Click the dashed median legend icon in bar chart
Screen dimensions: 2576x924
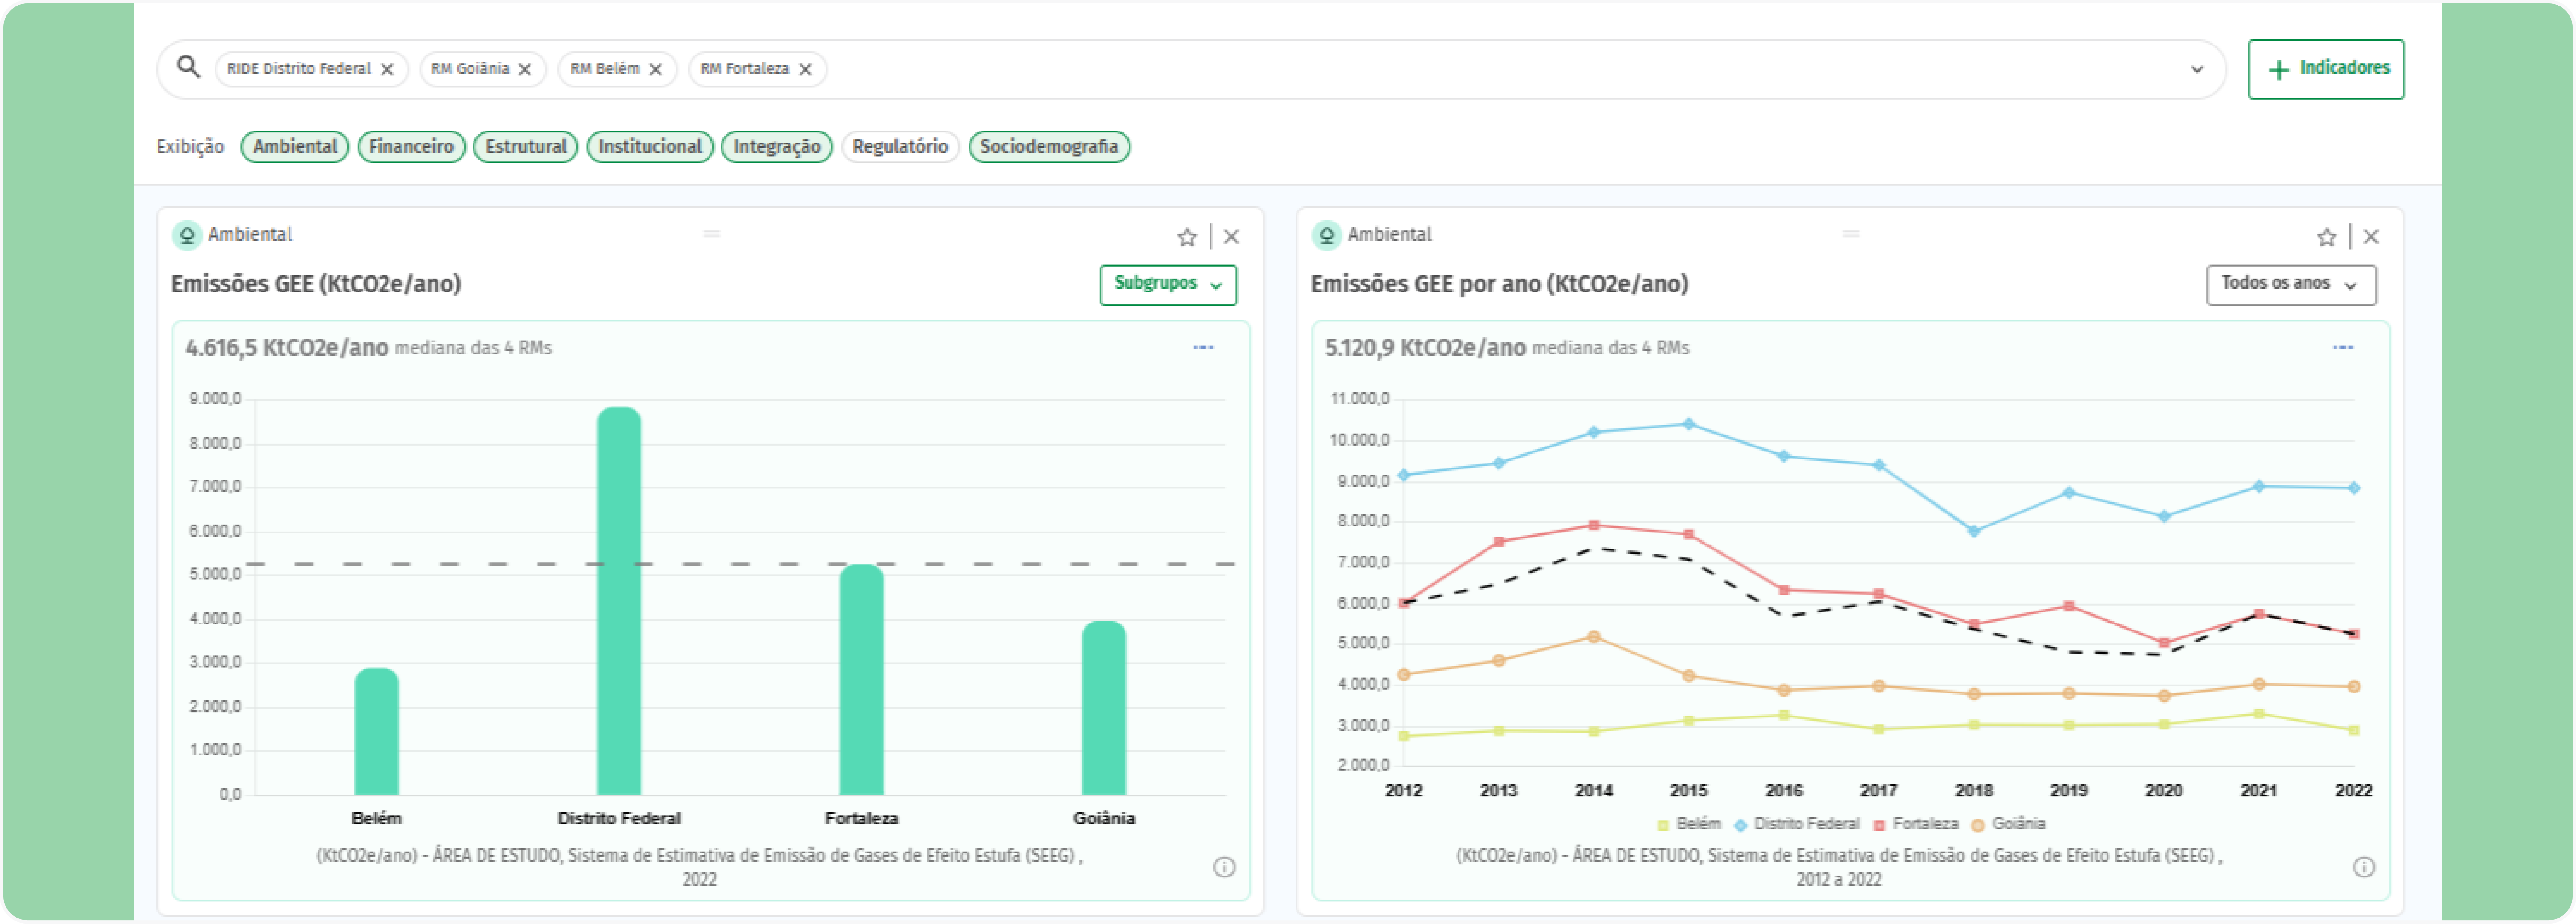click(x=1203, y=348)
